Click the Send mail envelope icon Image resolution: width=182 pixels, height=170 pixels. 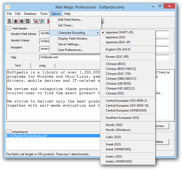35,21
